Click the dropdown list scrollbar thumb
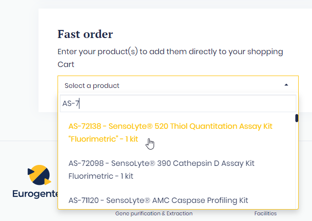Image resolution: width=312 pixels, height=221 pixels. coord(296,118)
